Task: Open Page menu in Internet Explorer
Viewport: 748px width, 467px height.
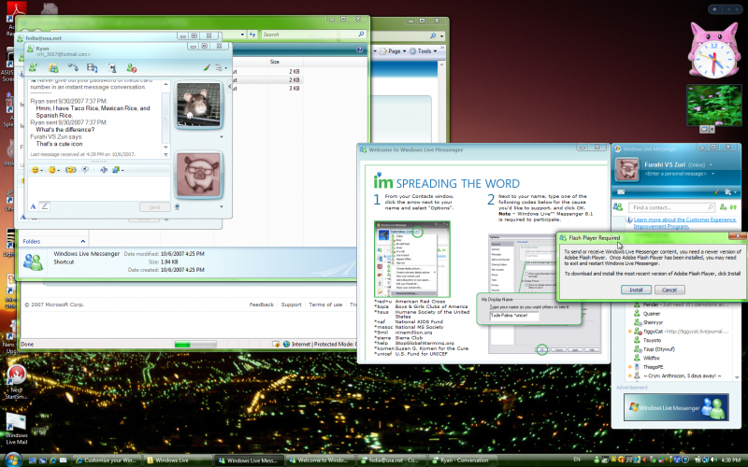Action: (393, 51)
